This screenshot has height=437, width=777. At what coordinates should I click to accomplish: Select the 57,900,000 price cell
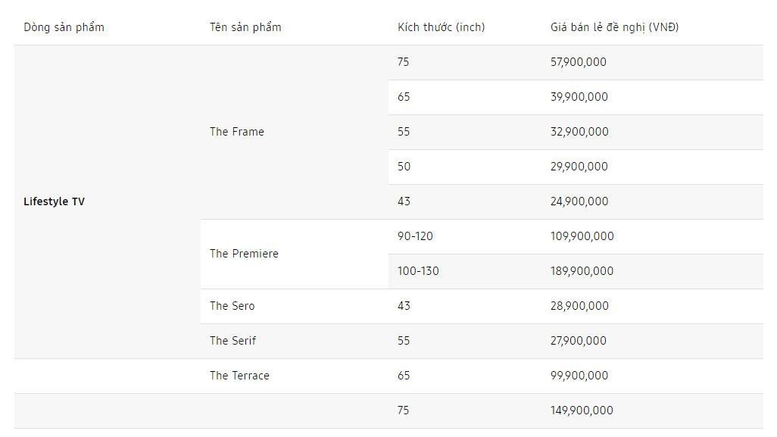pos(578,62)
